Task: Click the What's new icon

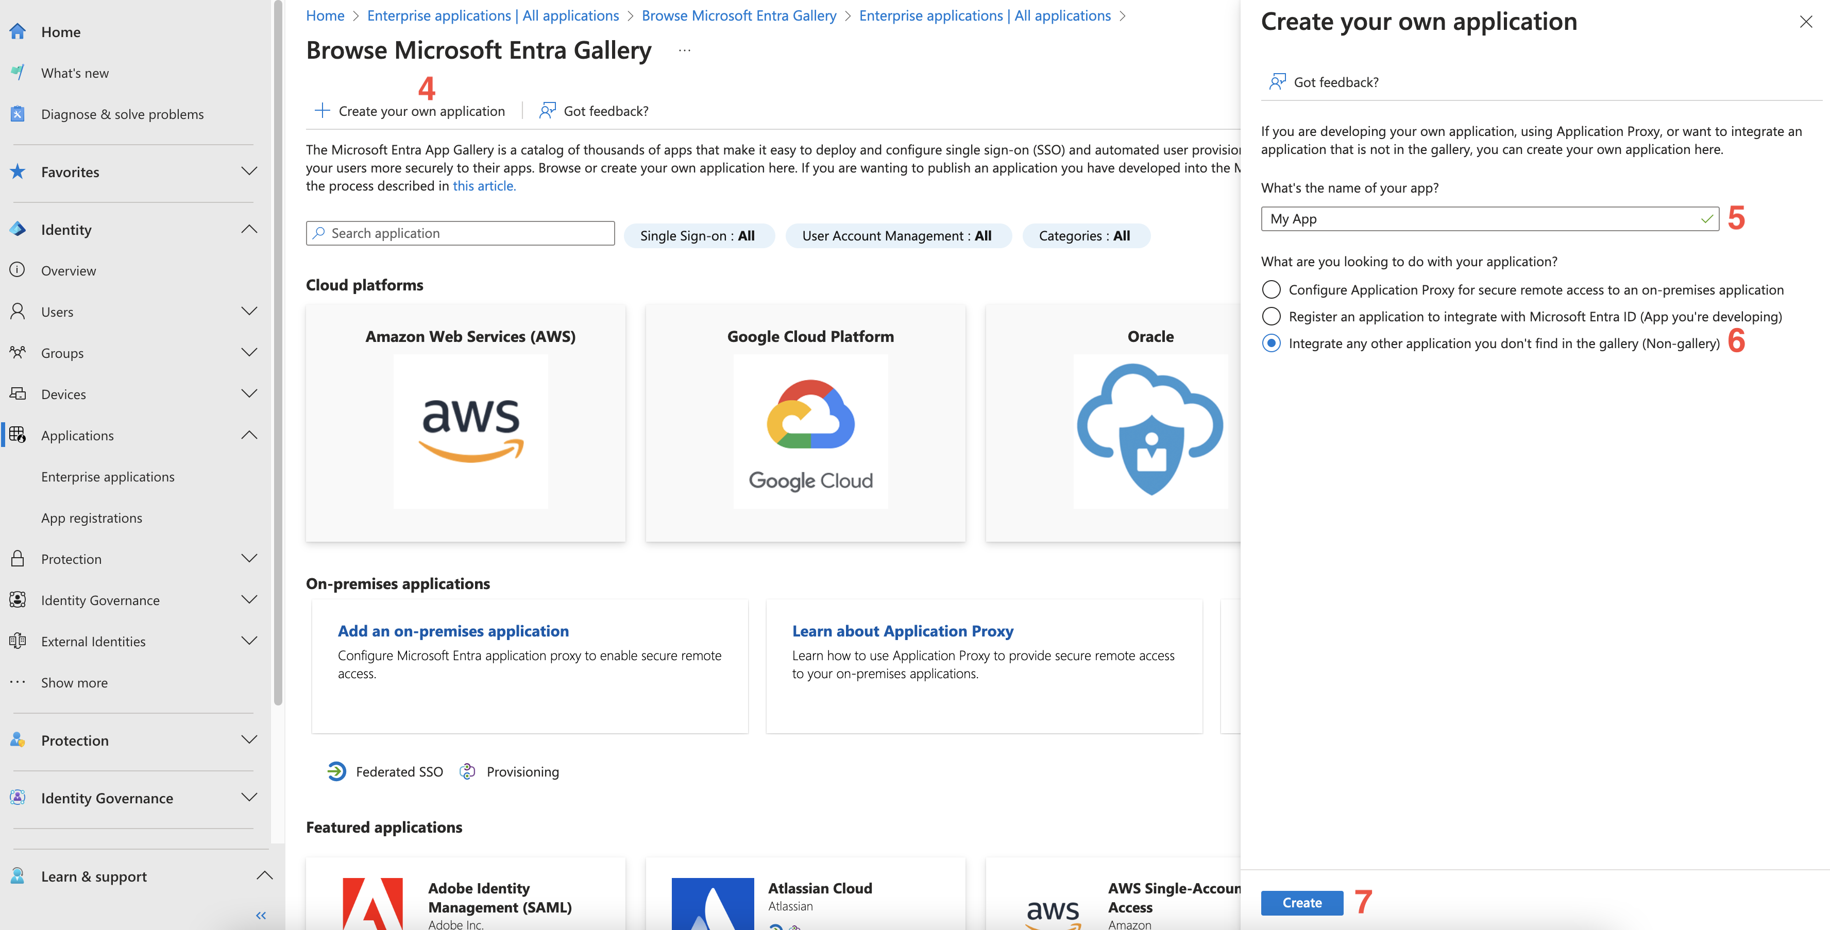Action: coord(18,73)
